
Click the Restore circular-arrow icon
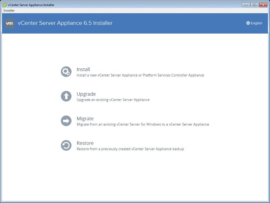(x=66, y=145)
